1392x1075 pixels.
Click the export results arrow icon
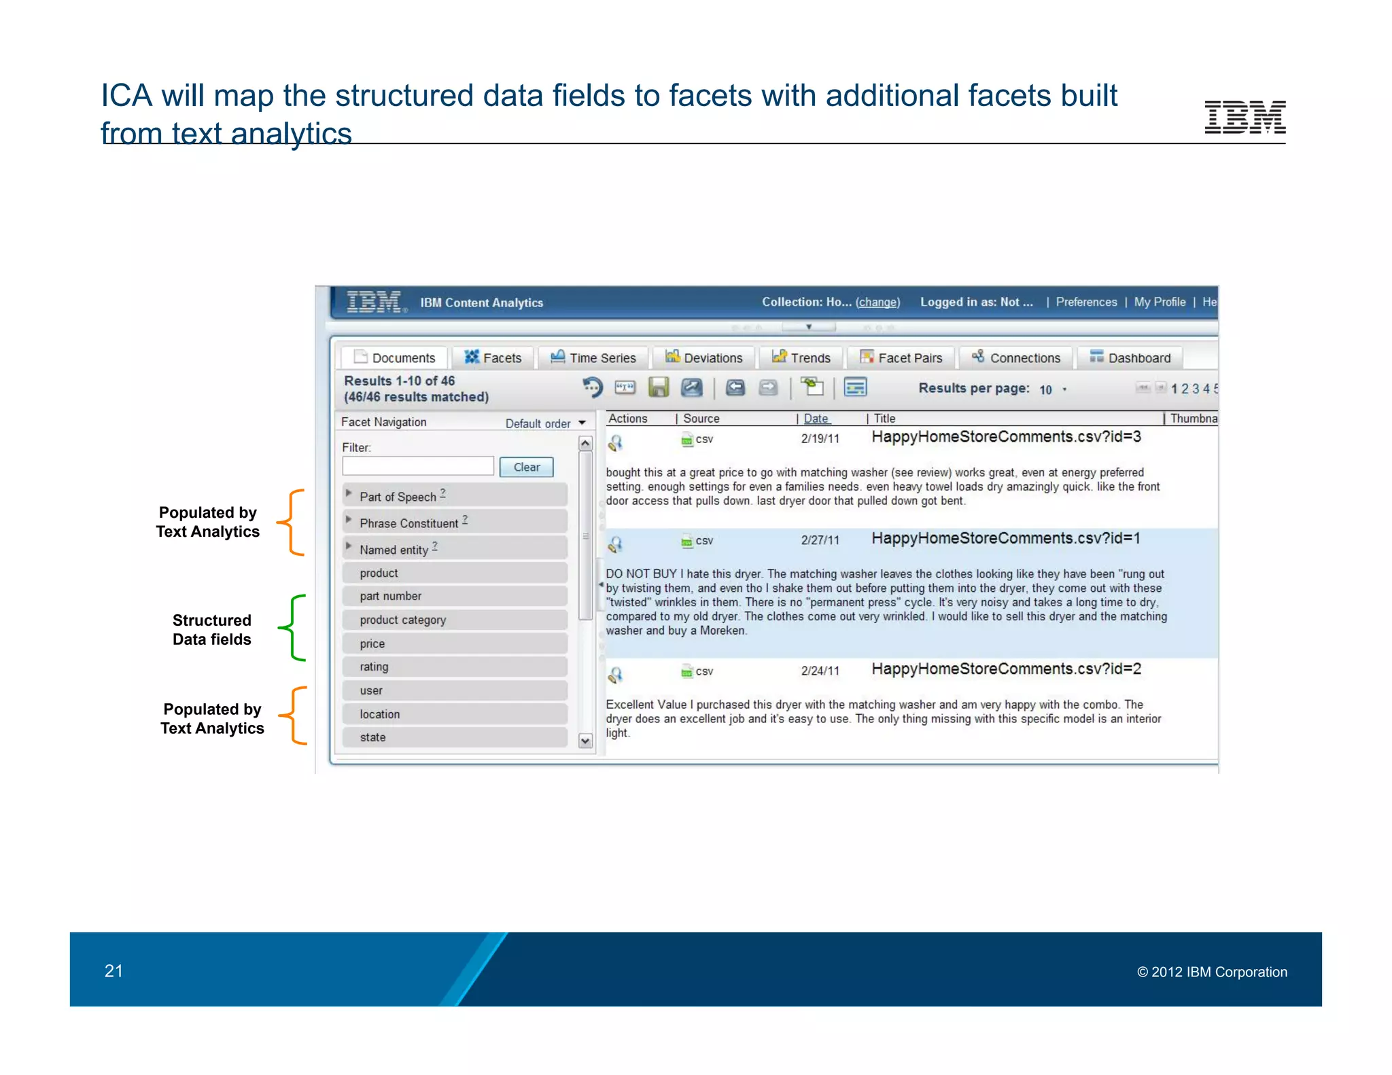point(692,387)
